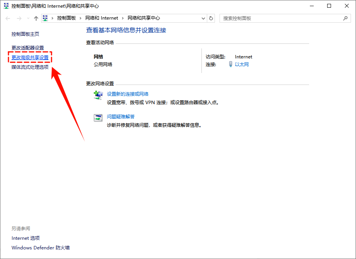The image size is (356, 259).
Task: Open 更改高级共享设置
Action: click(30, 57)
